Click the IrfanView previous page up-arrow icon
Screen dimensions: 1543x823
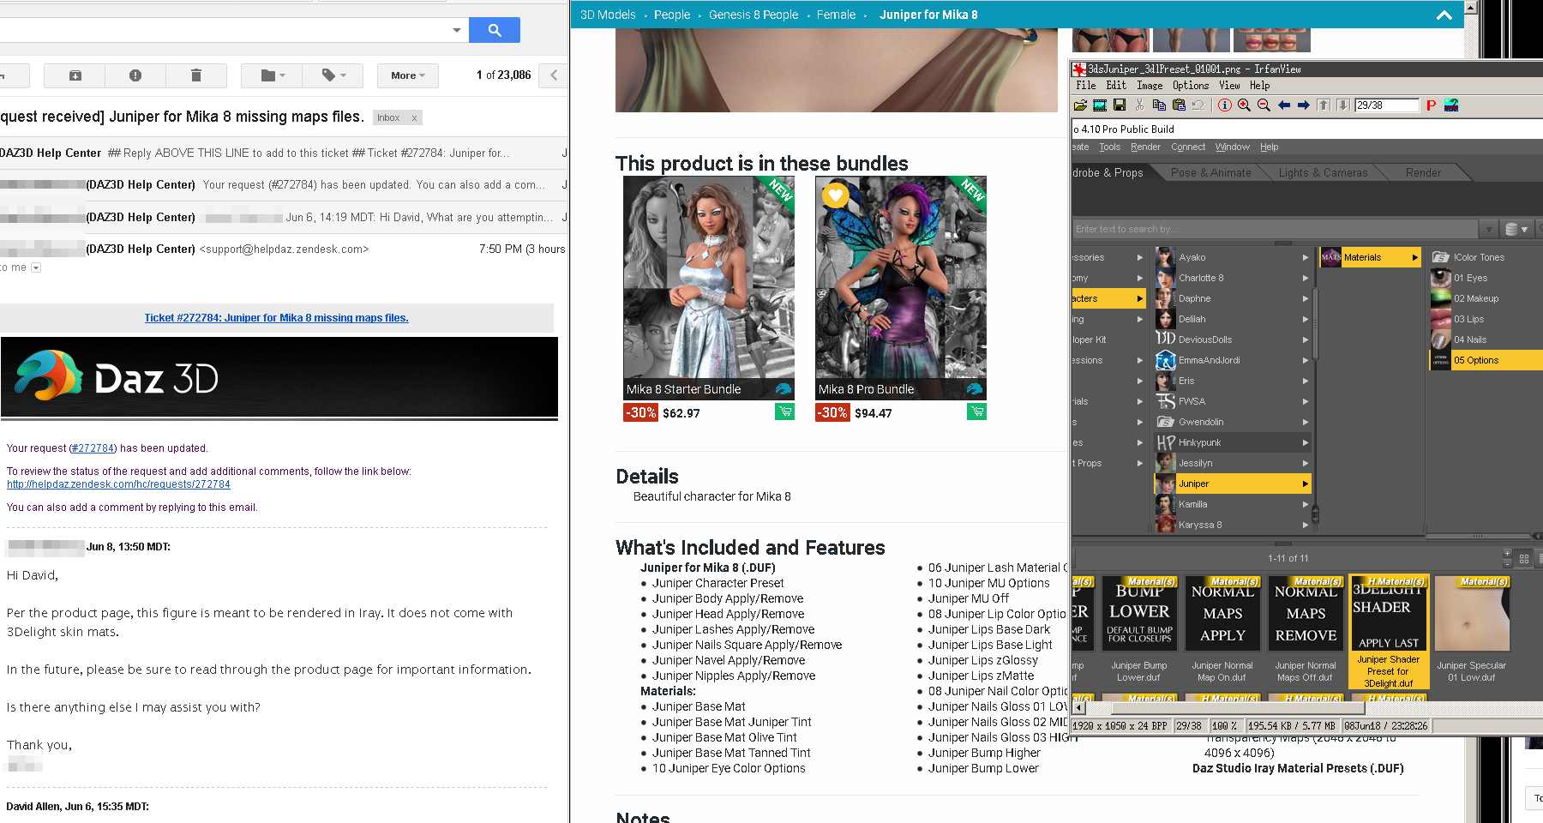pyautogui.click(x=1324, y=105)
